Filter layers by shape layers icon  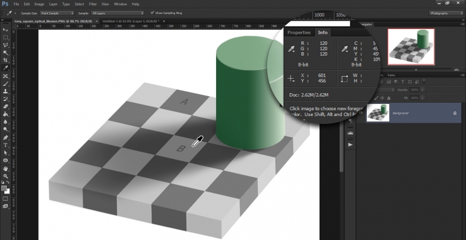[410, 82]
